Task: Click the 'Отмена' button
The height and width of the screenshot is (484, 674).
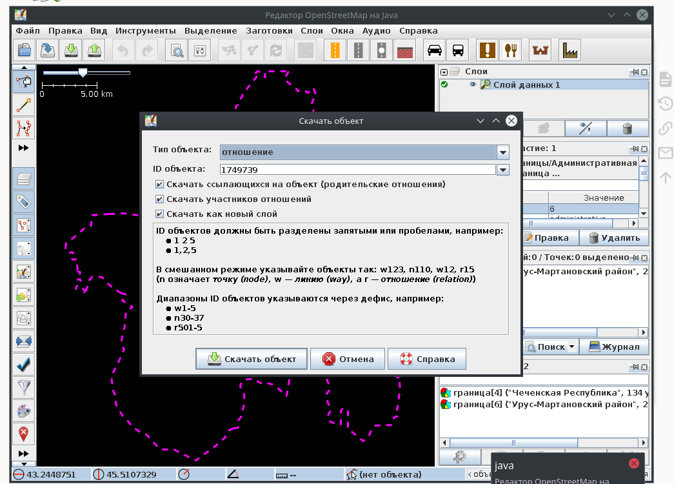Action: click(348, 359)
